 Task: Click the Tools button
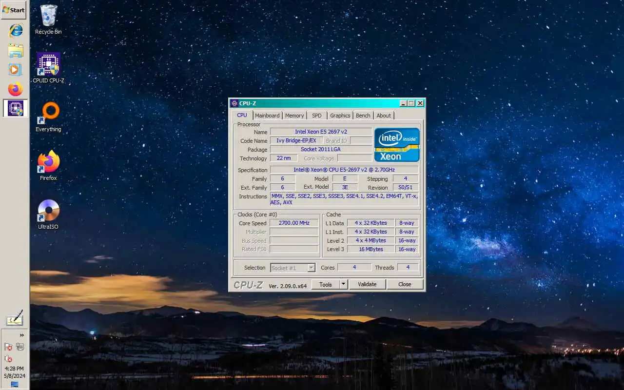coord(326,284)
